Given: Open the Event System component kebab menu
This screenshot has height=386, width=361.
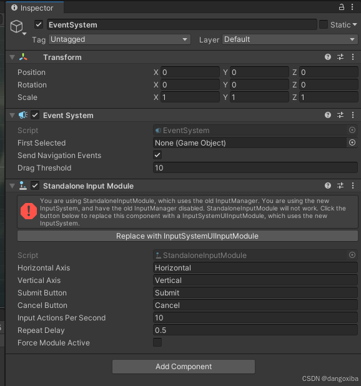Looking at the screenshot, I should (353, 115).
